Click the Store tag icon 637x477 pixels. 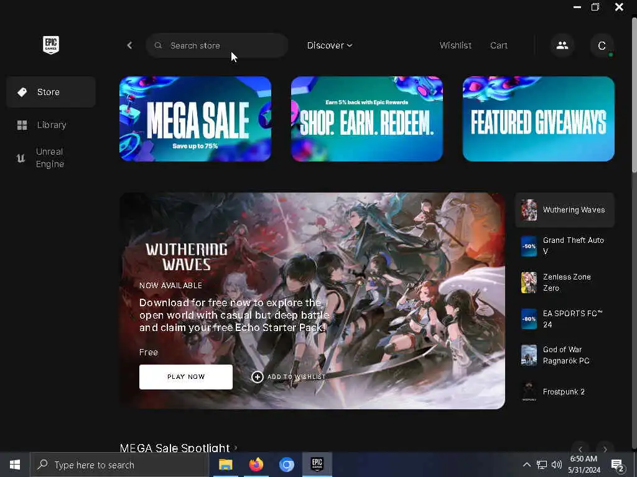click(22, 92)
